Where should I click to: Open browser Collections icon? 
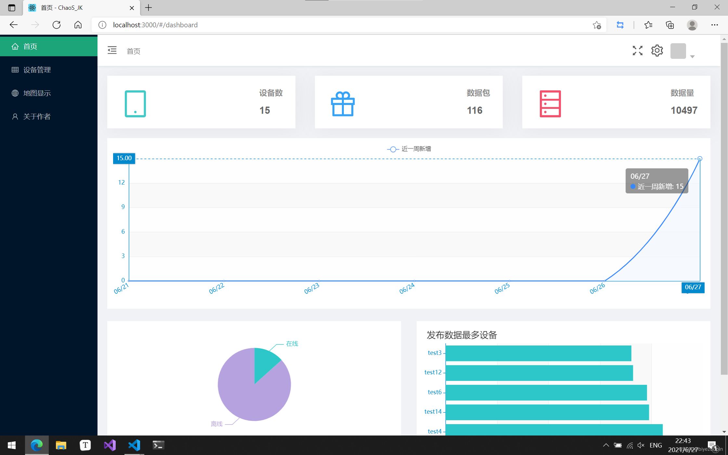coord(670,25)
